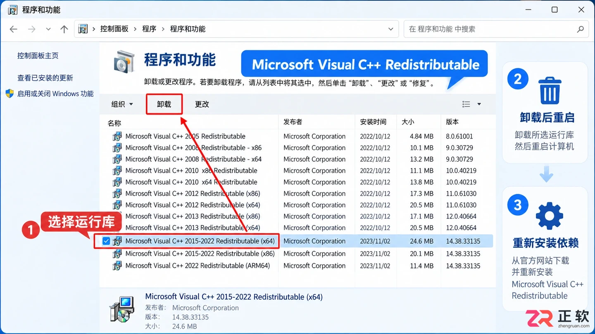
Task: Click version 8.0.61001 cell
Action: 459,136
